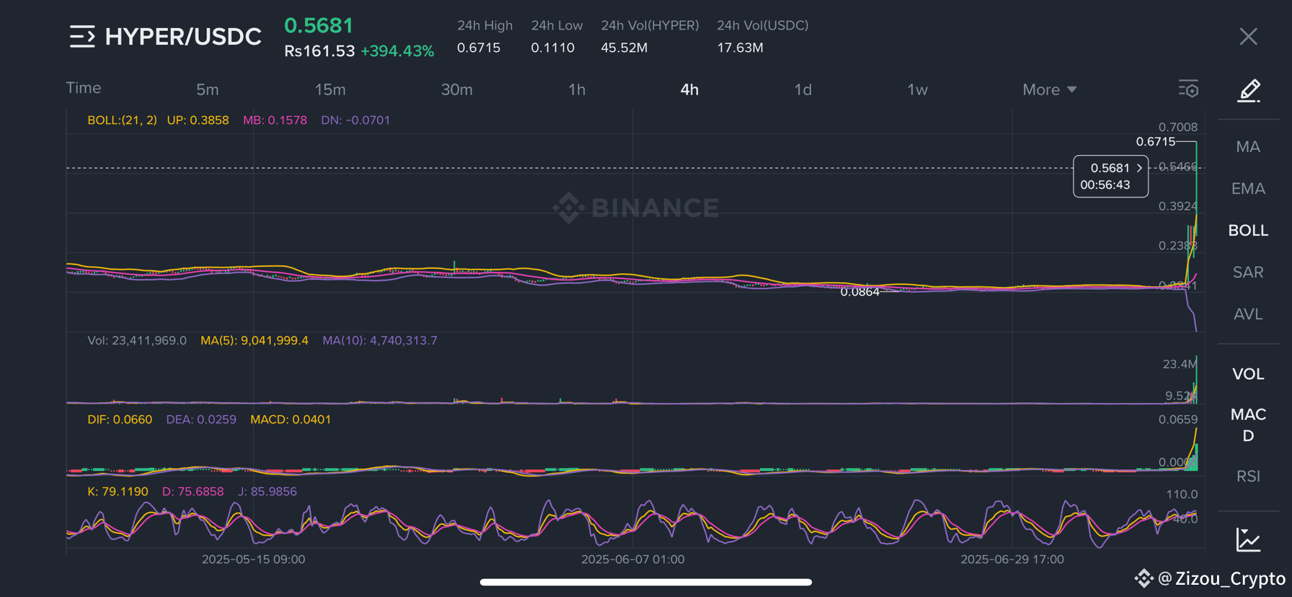
Task: Click the 0.6715 high marker on chart
Action: coord(1156,141)
